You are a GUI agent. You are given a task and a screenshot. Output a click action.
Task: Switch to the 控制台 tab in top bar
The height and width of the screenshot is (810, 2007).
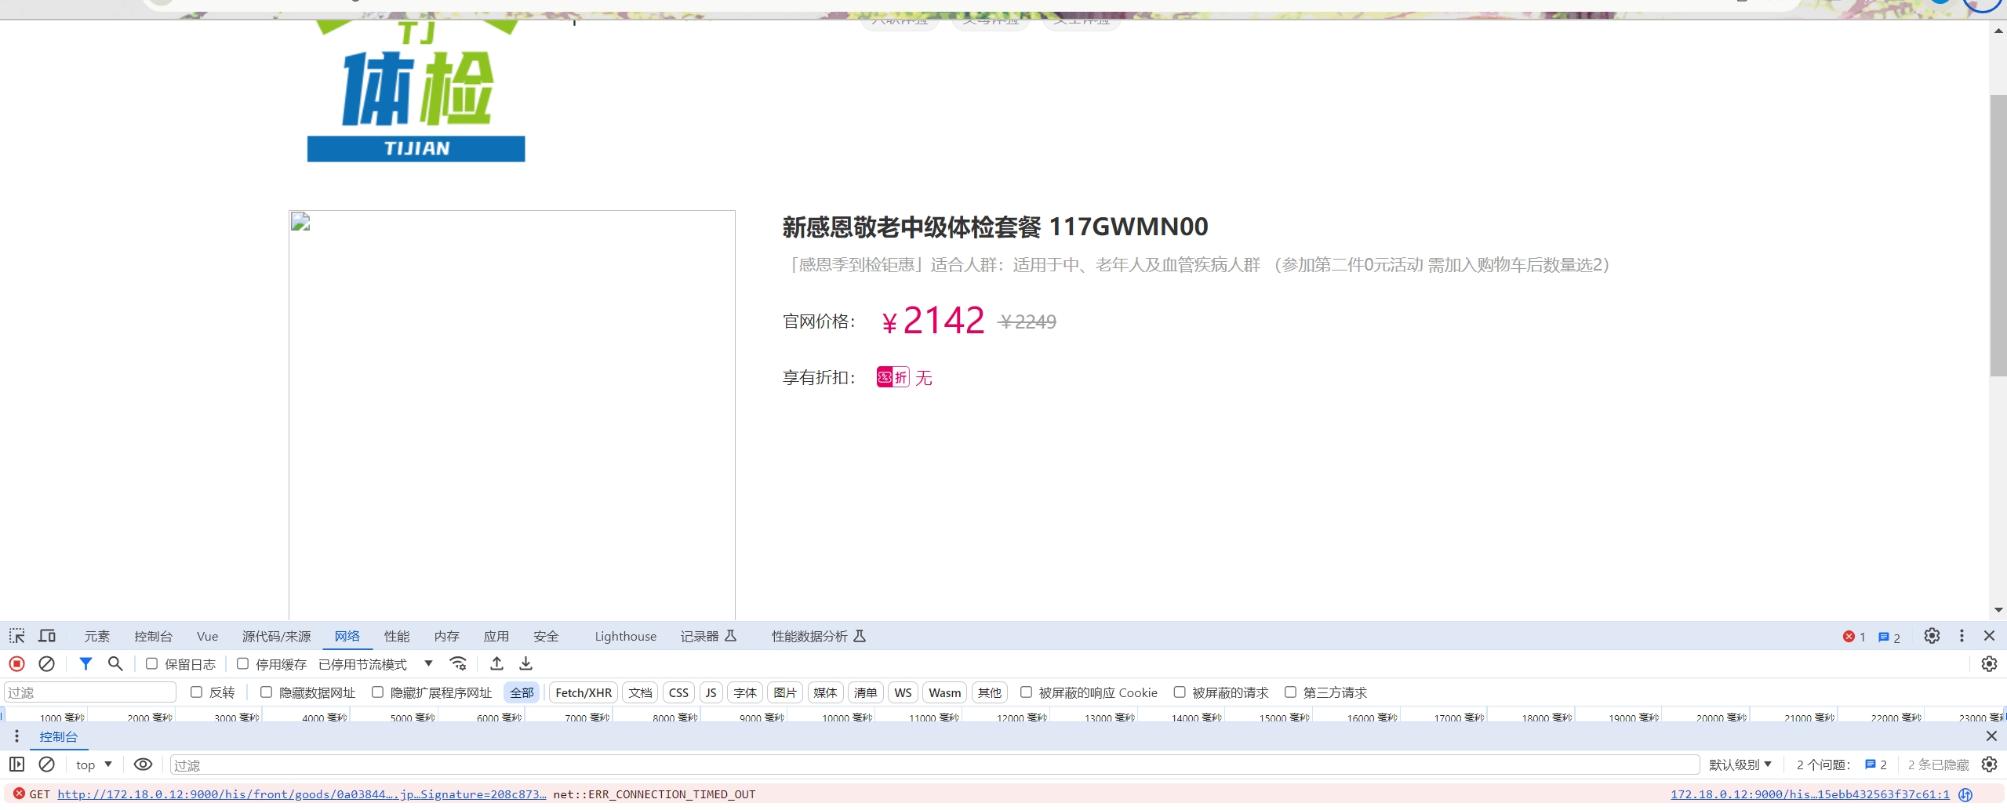coord(153,636)
